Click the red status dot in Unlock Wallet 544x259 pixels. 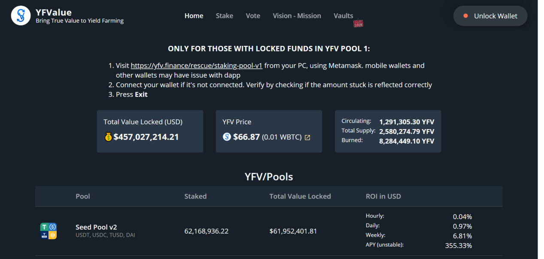tap(465, 16)
